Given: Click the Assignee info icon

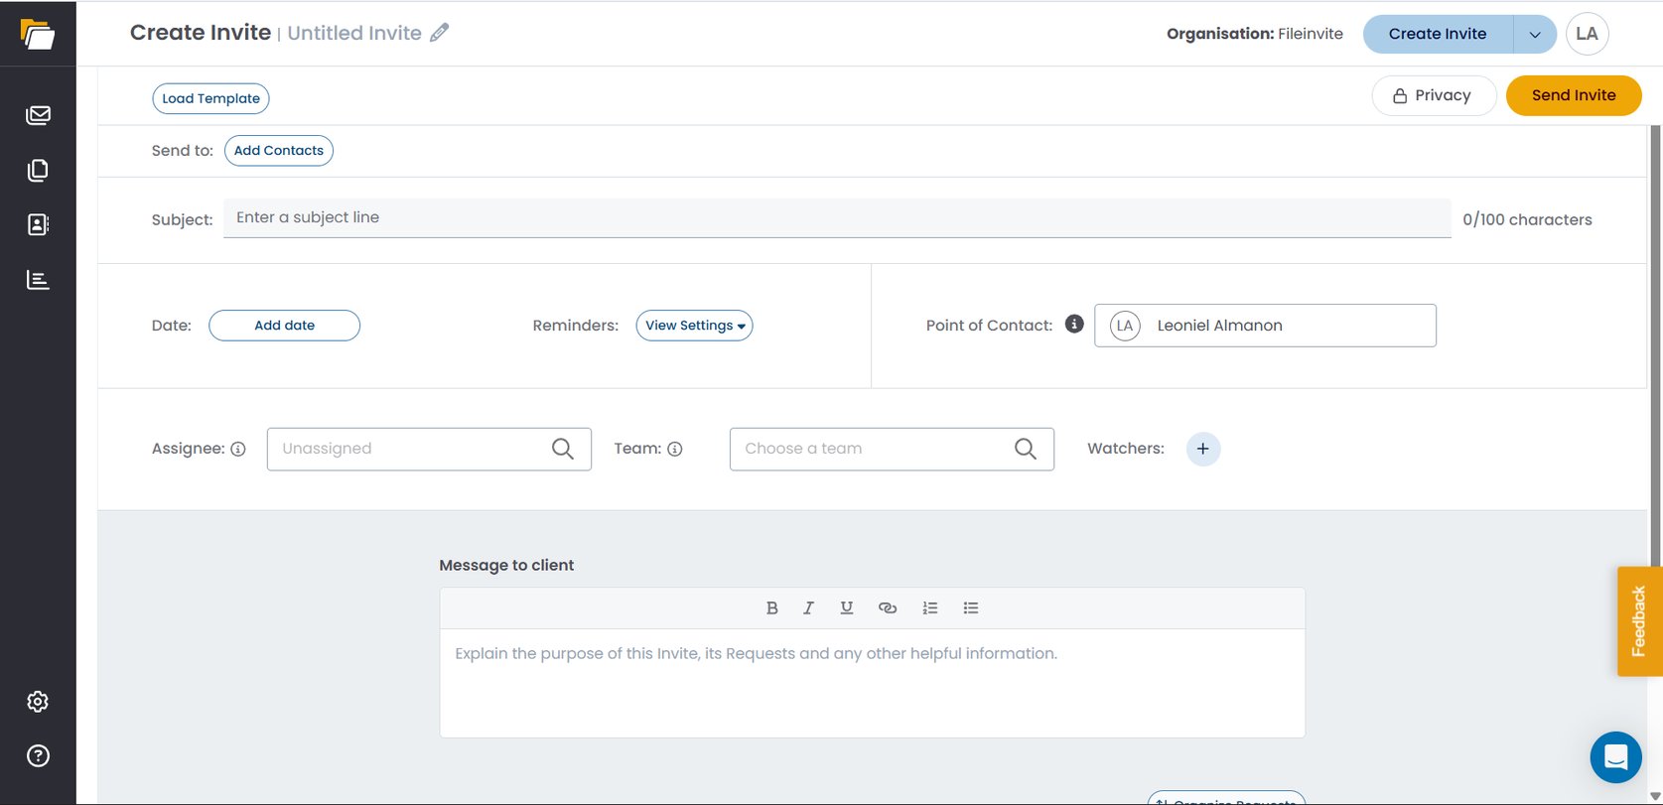Looking at the screenshot, I should tap(238, 449).
